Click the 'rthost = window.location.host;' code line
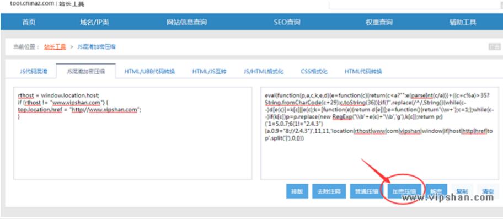The image size is (503, 219). point(58,95)
